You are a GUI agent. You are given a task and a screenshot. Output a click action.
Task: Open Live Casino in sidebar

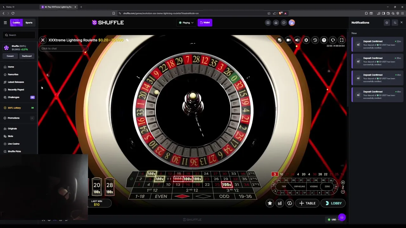[14, 144]
